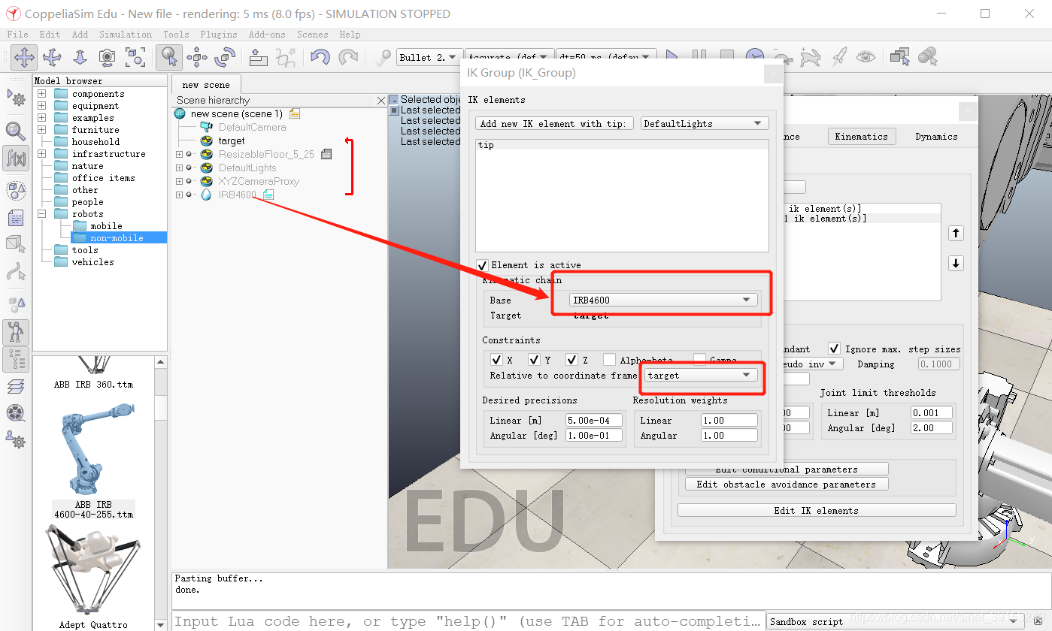1052x631 pixels.
Task: Collapse the robots folder in model browser
Action: coord(41,214)
